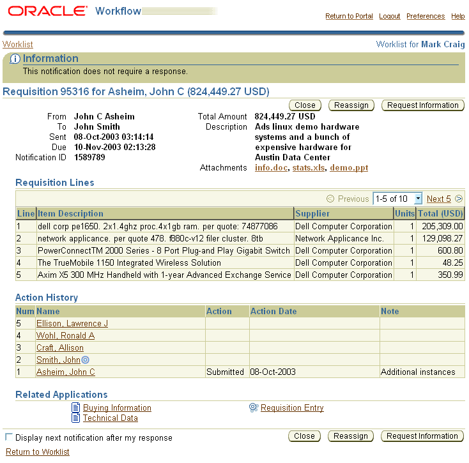Open Help from the top navigation

(x=458, y=16)
